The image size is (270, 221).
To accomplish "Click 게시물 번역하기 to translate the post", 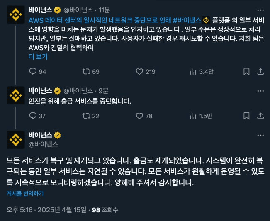I will 25,193.
